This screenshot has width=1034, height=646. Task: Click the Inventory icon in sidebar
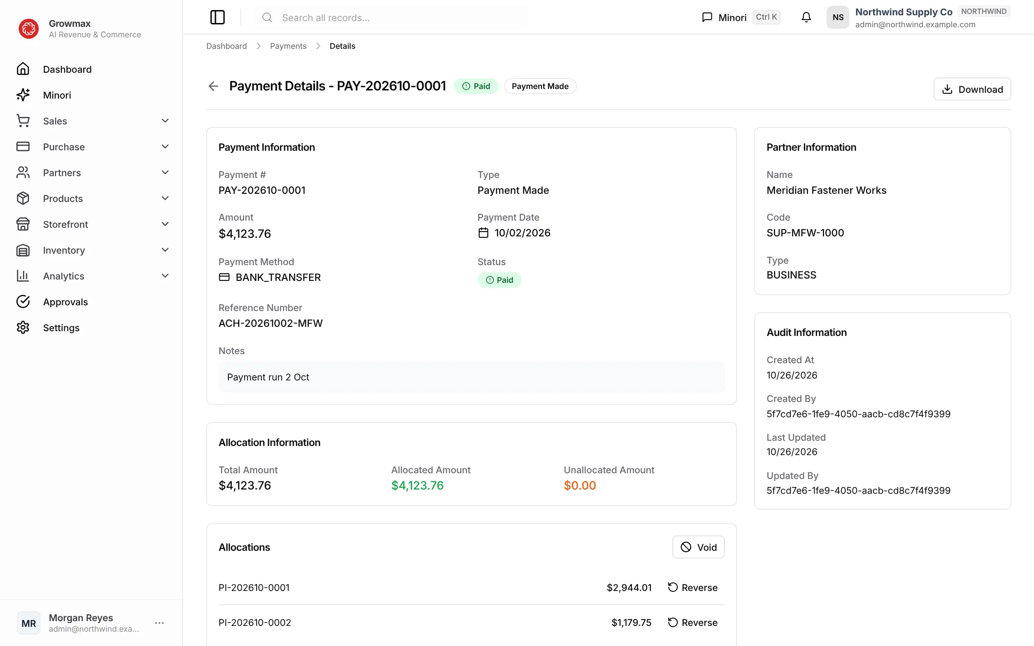click(x=23, y=250)
